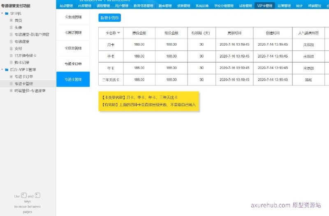Click the 创建时间 column header
Viewport: 329px width, 216px height.
pos(273,33)
